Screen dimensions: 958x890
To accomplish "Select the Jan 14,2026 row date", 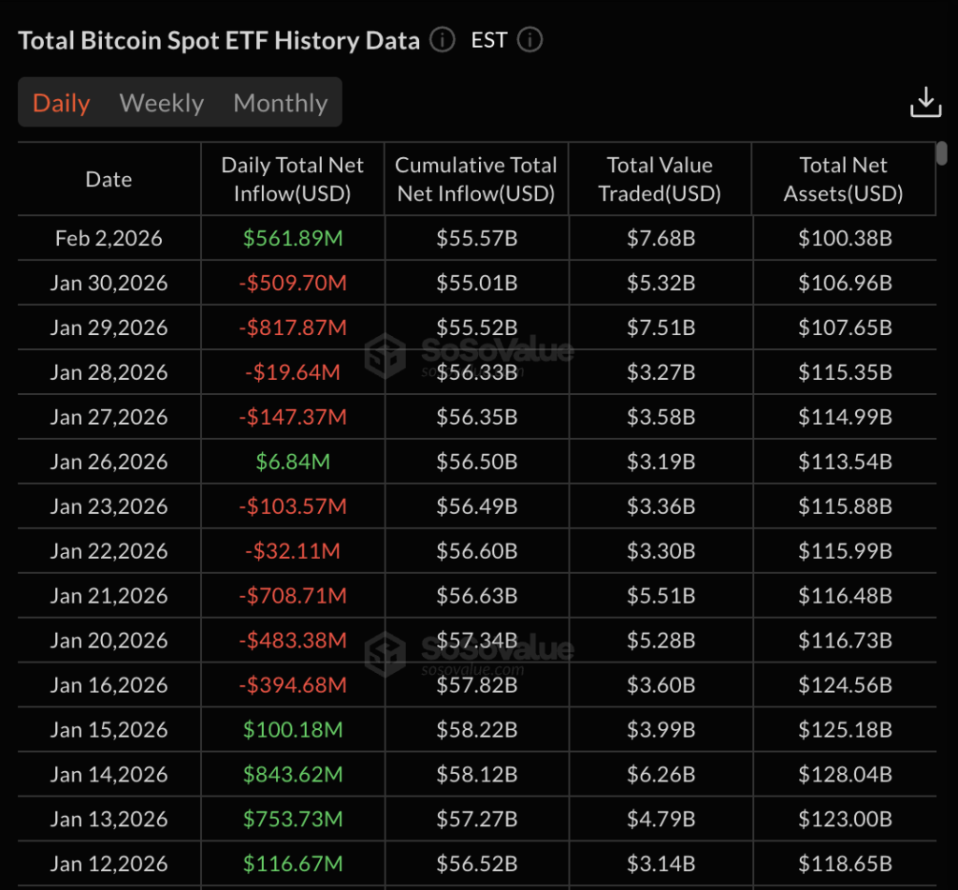I will [x=109, y=774].
